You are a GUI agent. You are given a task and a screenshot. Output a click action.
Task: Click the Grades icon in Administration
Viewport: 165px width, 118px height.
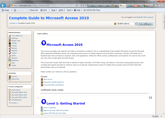(x=10, y=43)
